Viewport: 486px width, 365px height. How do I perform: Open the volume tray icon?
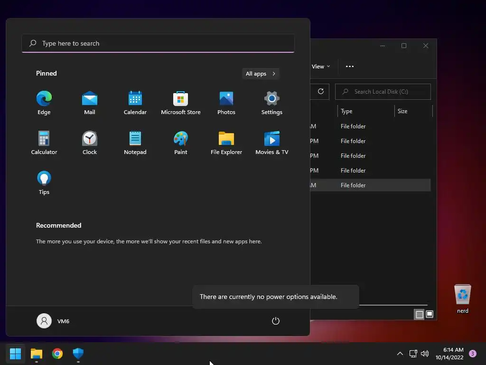(x=425, y=354)
